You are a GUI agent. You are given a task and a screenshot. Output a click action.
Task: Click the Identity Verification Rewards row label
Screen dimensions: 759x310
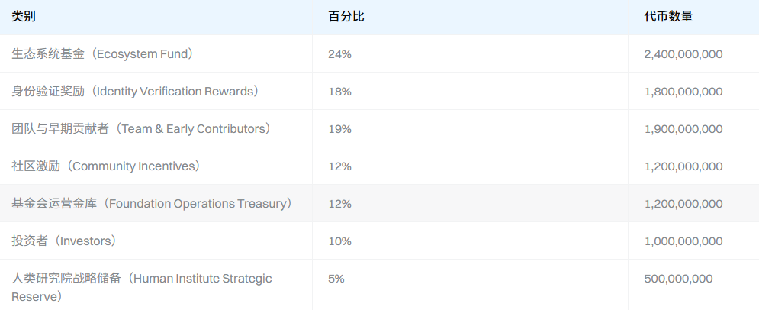click(135, 92)
